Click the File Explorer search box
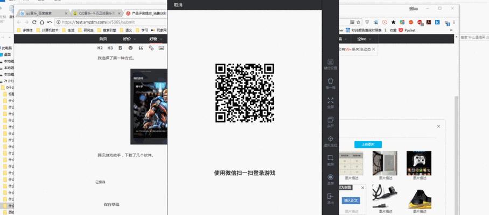This screenshot has height=215, width=489. pyautogui.click(x=474, y=37)
